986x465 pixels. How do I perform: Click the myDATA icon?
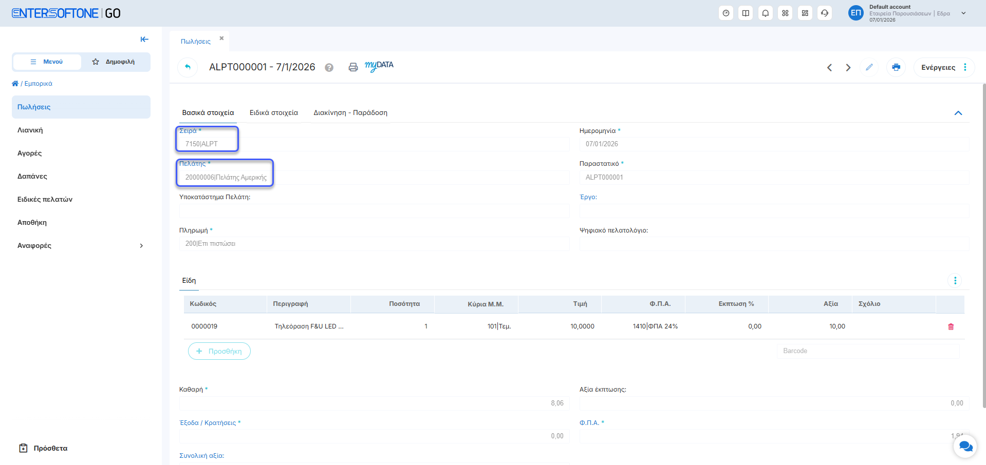click(x=379, y=66)
